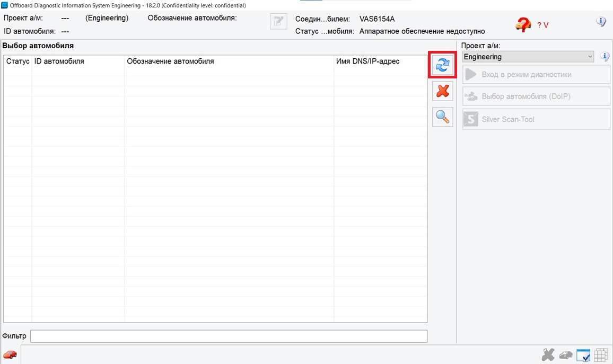Click the gray crossed tools status icon
The image size is (613, 364).
[x=548, y=354]
